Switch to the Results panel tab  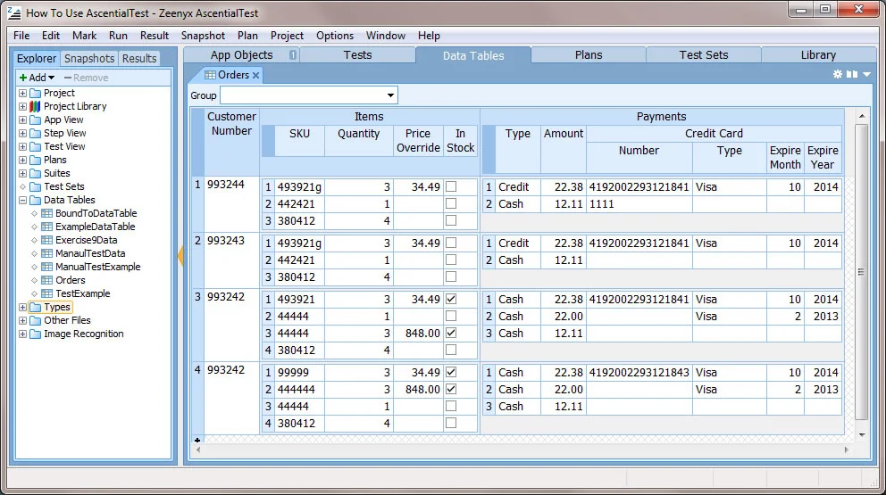click(139, 58)
